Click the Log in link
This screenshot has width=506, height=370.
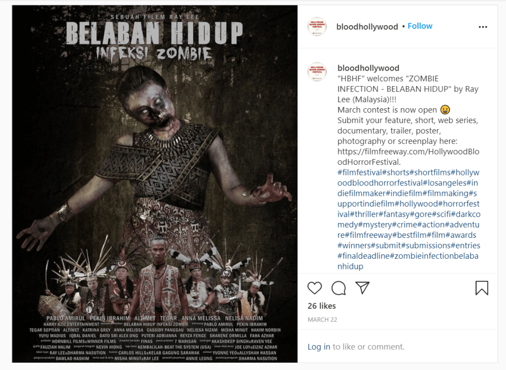coord(319,347)
